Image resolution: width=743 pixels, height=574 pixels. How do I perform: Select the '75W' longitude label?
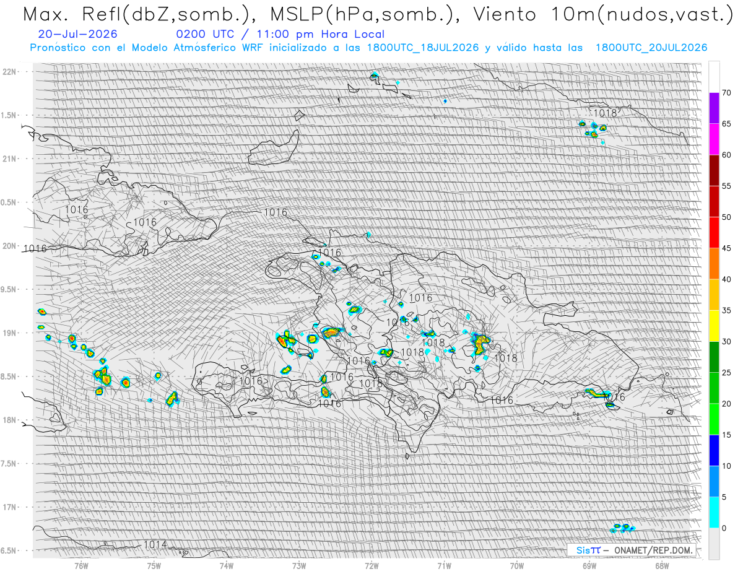pos(154,565)
